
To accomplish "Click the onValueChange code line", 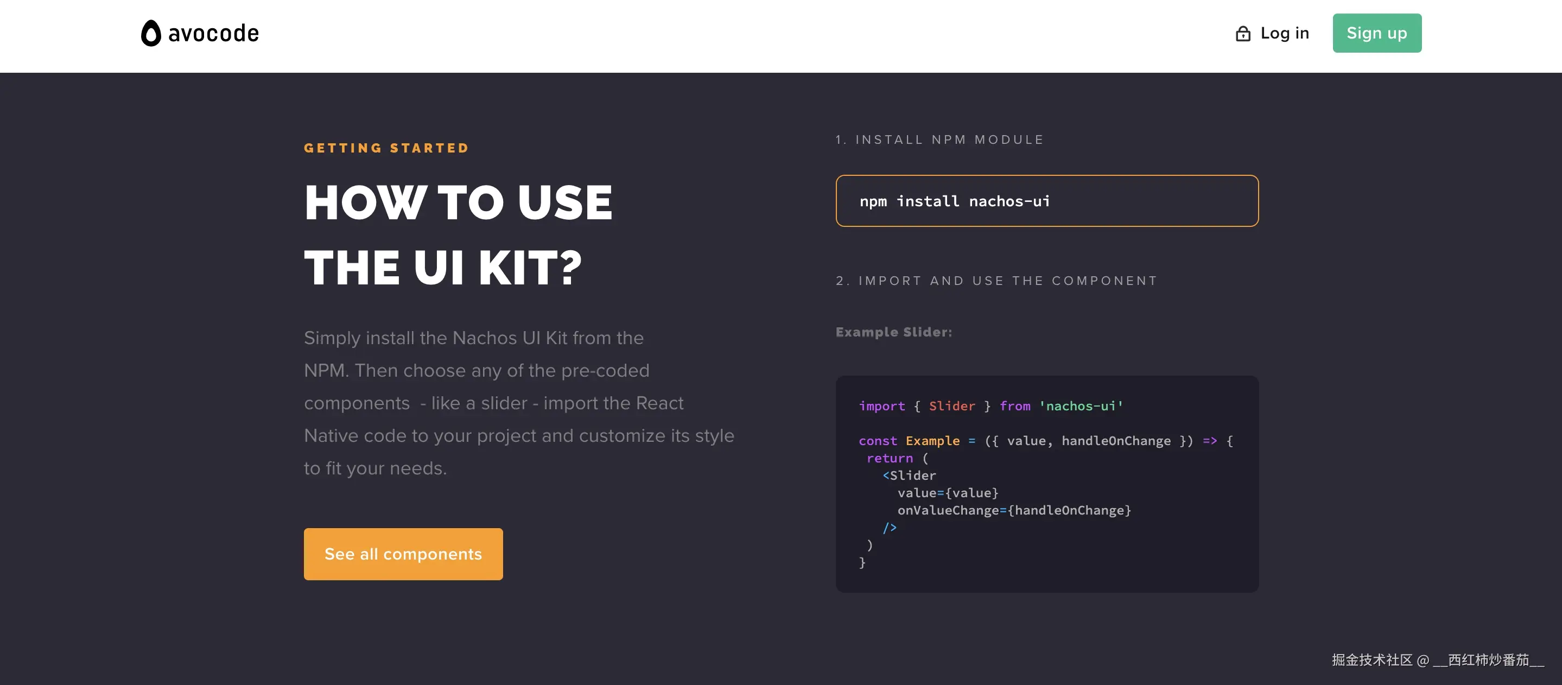I will coord(1014,510).
